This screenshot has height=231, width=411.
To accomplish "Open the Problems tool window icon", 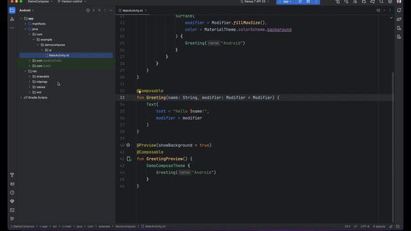I will coord(12,193).
